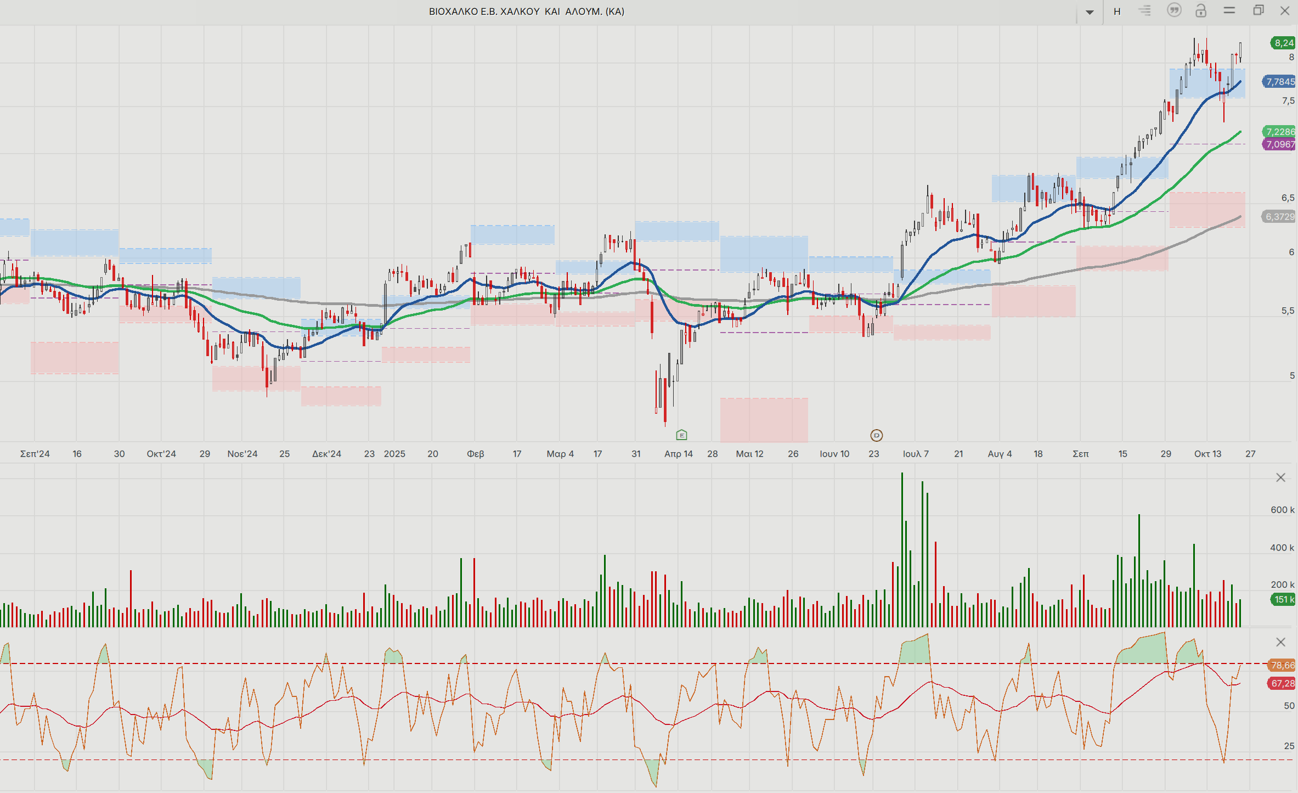Click the restore window icon
The height and width of the screenshot is (793, 1298).
click(x=1259, y=10)
